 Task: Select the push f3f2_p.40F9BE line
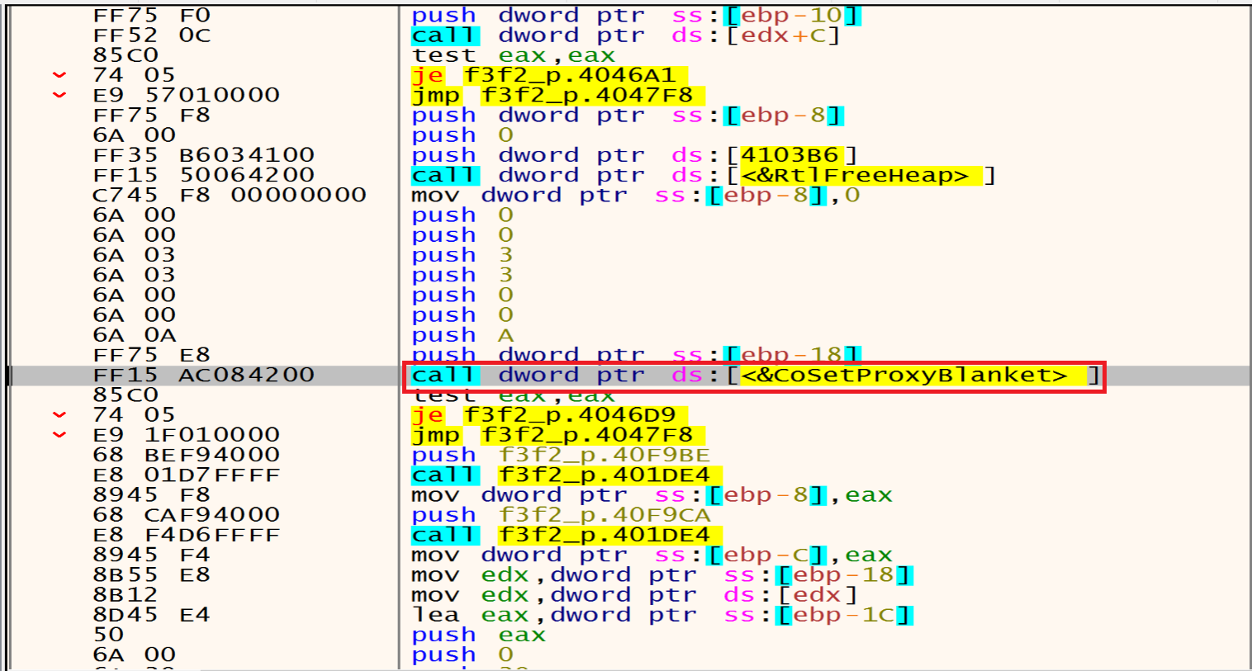(560, 456)
